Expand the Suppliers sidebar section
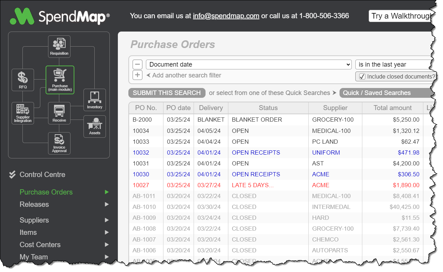443x272 pixels. click(x=34, y=220)
